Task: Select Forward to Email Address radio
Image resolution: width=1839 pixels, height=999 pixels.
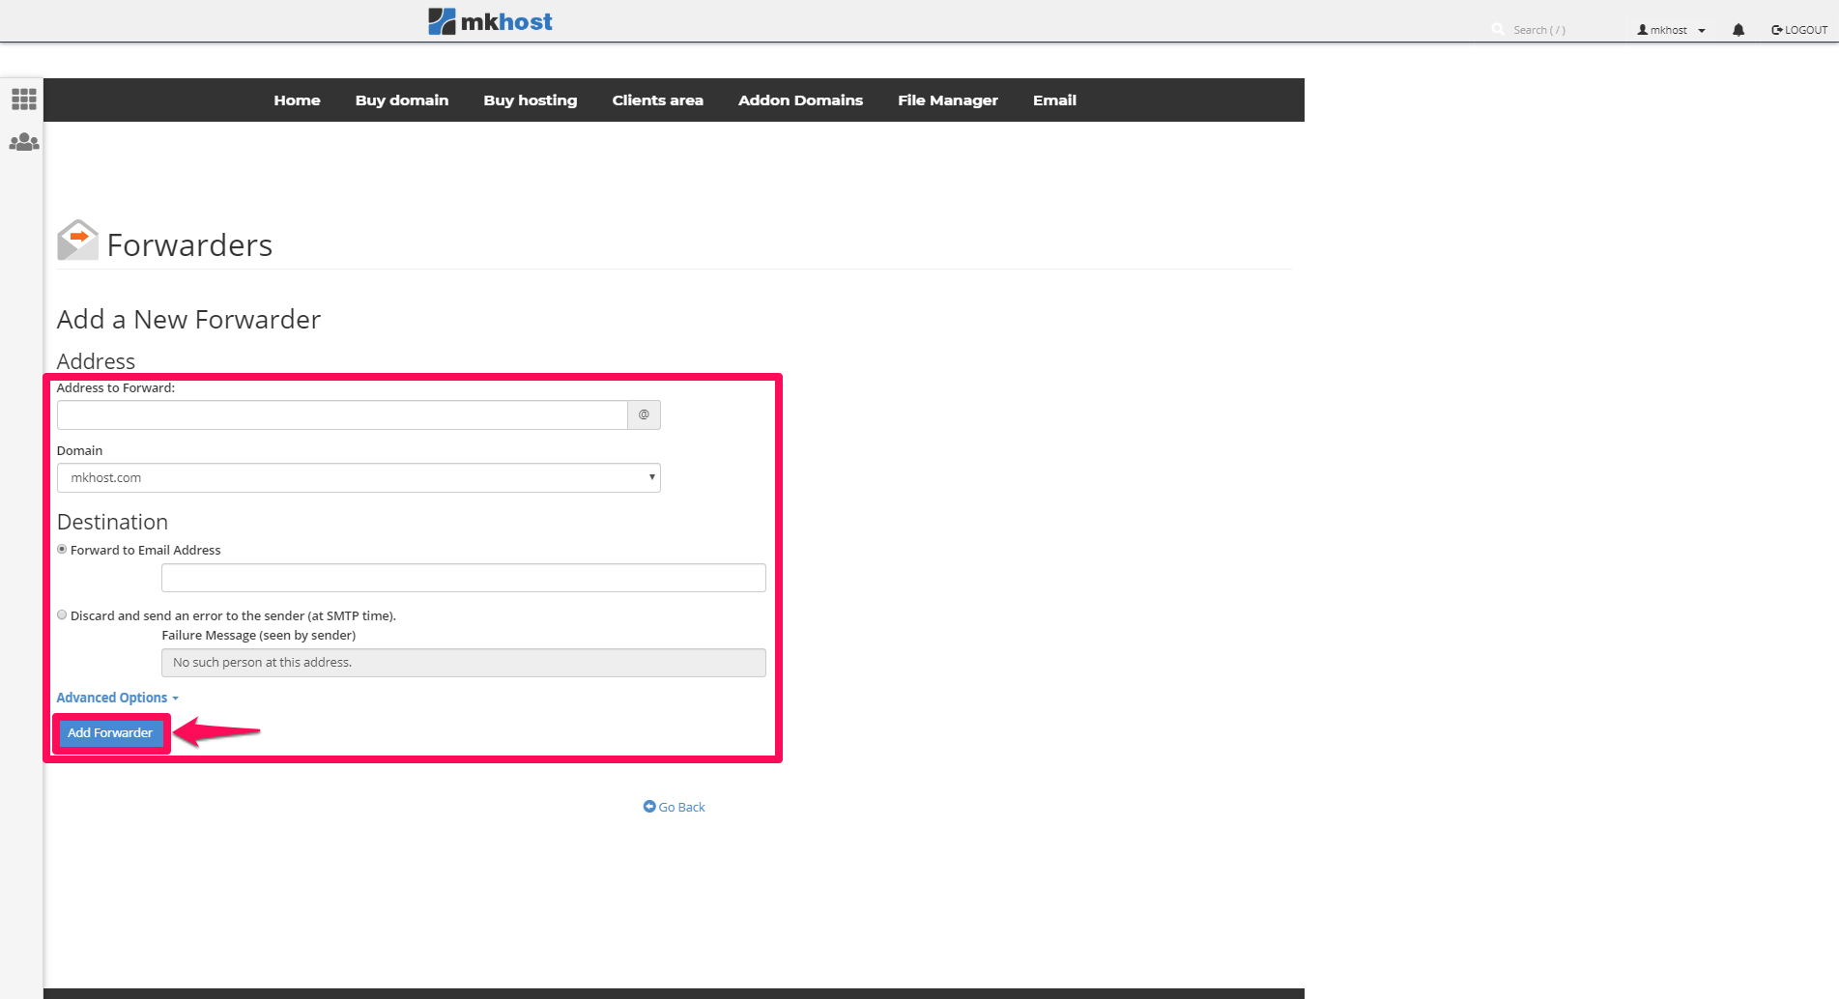Action: point(62,549)
